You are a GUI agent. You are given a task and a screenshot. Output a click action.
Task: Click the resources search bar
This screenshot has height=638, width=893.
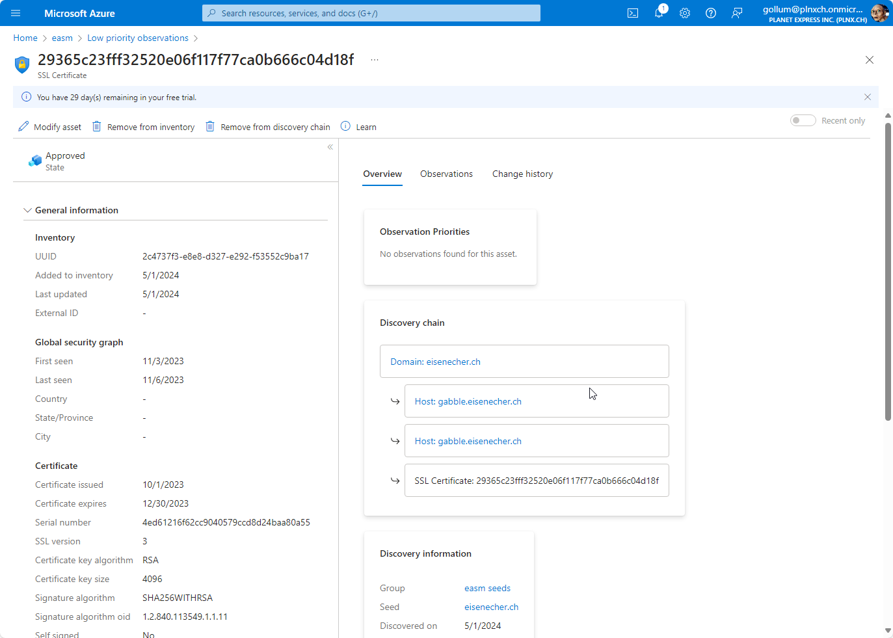click(371, 13)
